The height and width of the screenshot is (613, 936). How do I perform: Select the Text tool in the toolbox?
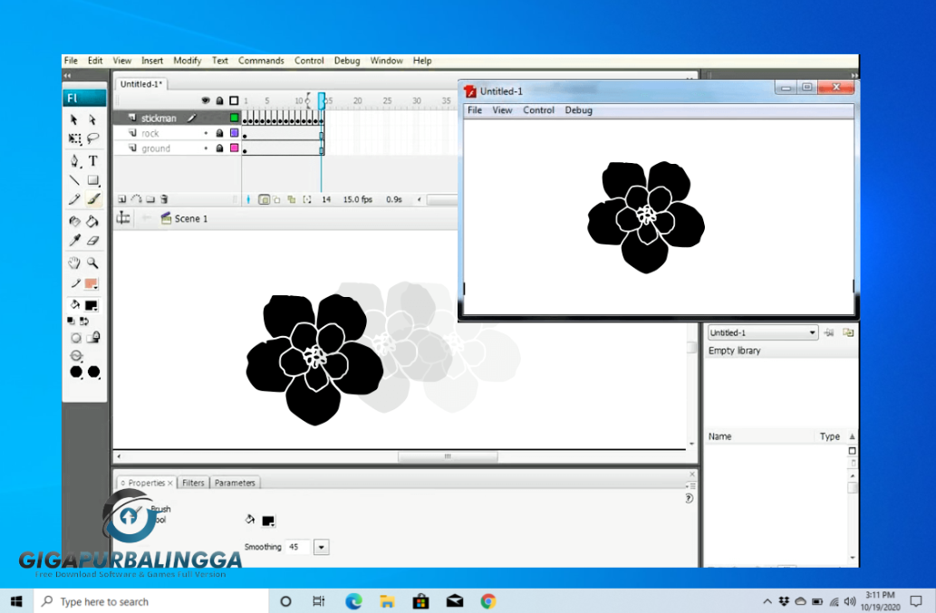92,161
